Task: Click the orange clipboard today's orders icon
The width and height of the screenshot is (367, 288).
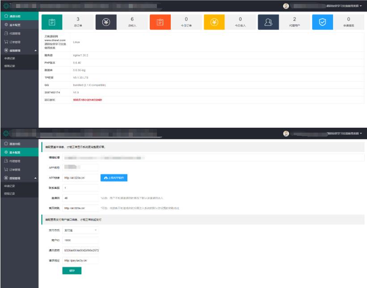Action: pos(160,22)
